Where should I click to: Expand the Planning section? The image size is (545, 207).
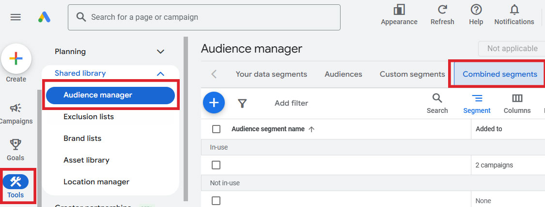point(160,52)
